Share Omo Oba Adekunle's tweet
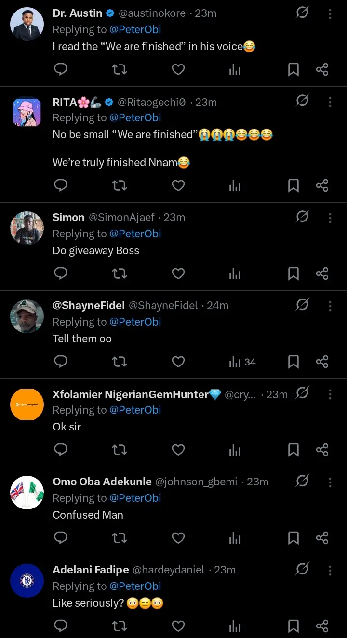The width and height of the screenshot is (347, 638). [x=322, y=538]
